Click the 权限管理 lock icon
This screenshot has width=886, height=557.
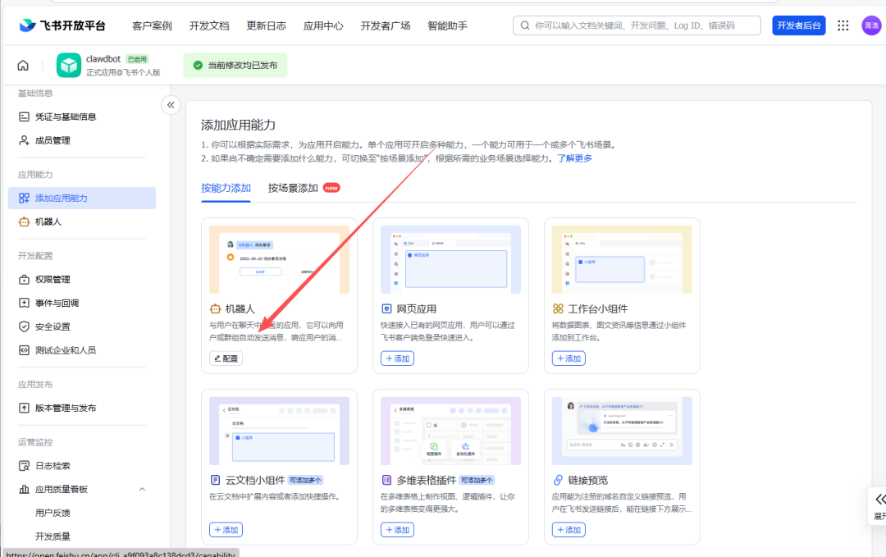pos(24,280)
